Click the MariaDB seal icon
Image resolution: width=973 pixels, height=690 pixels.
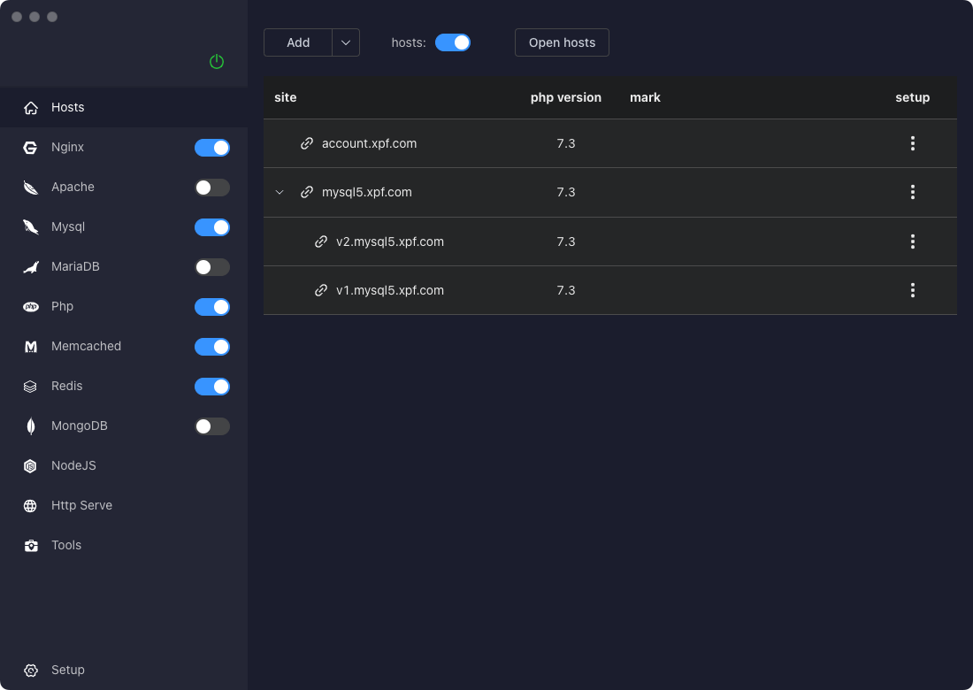[30, 267]
